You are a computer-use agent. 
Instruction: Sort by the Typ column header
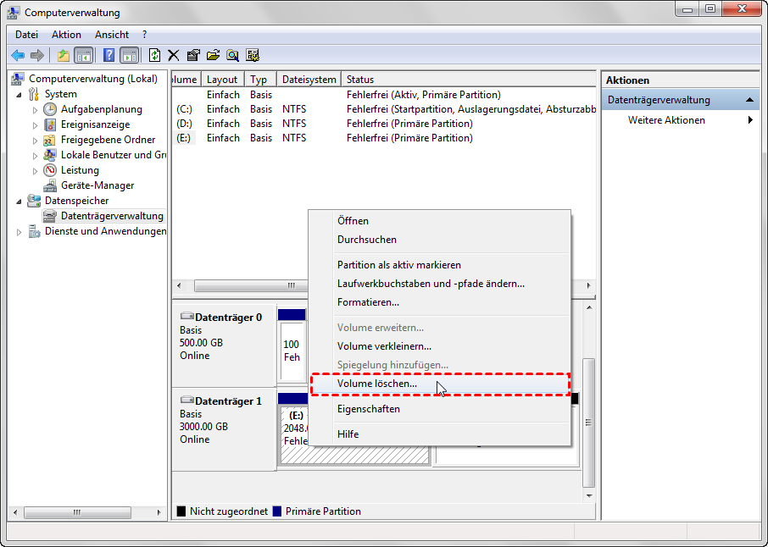tap(260, 80)
